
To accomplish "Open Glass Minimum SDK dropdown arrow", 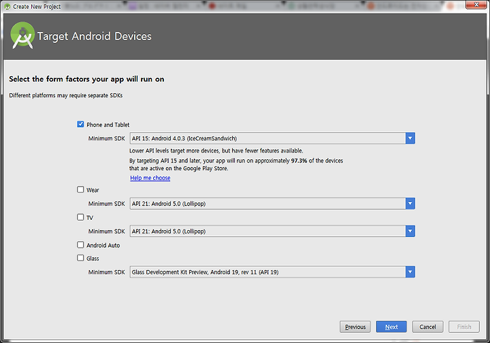I will [410, 272].
